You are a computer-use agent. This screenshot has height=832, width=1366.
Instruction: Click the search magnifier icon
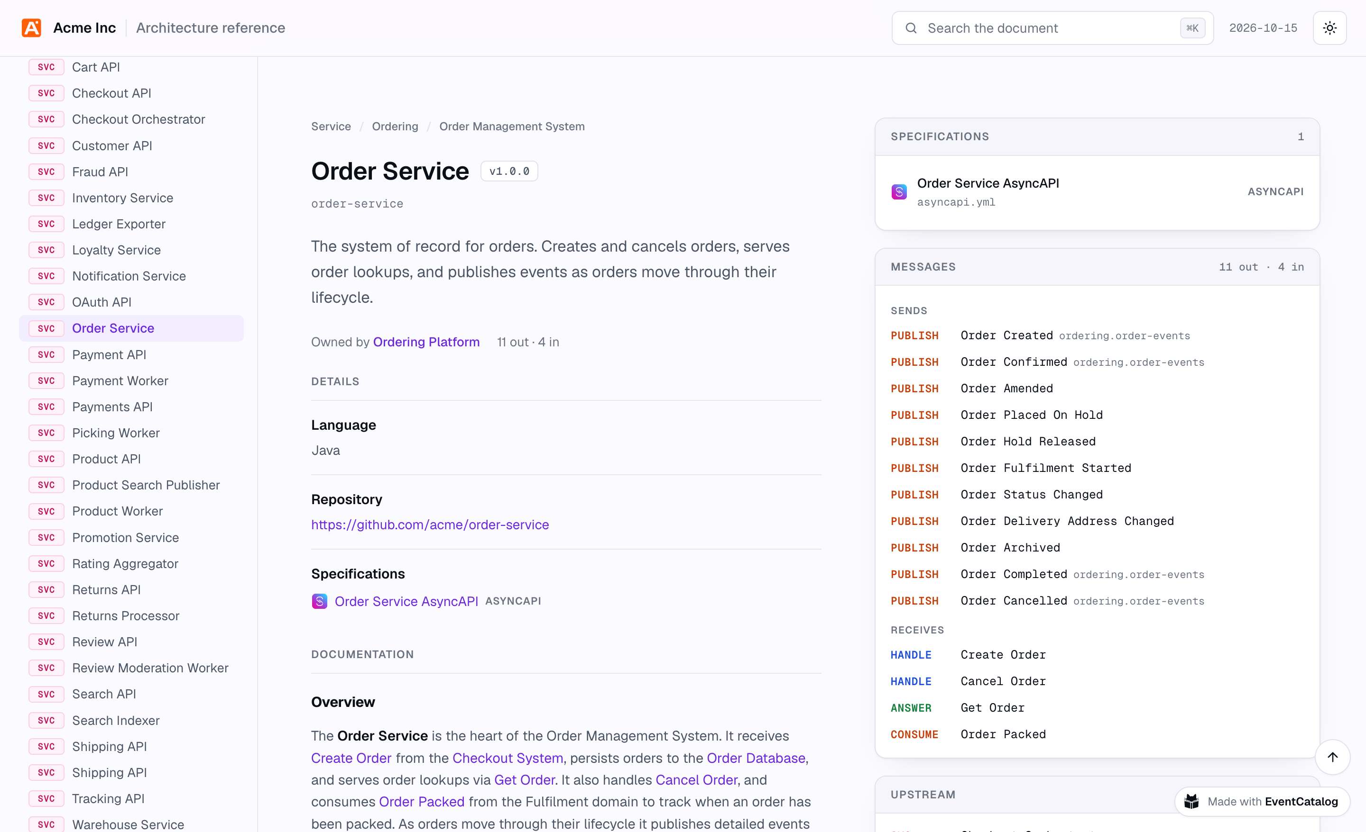911,27
